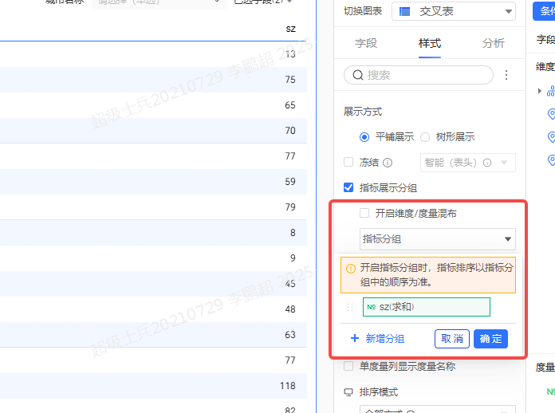Click the info icon inside 智能（表头） dropdown
This screenshot has width=555, height=413.
pyautogui.click(x=486, y=163)
